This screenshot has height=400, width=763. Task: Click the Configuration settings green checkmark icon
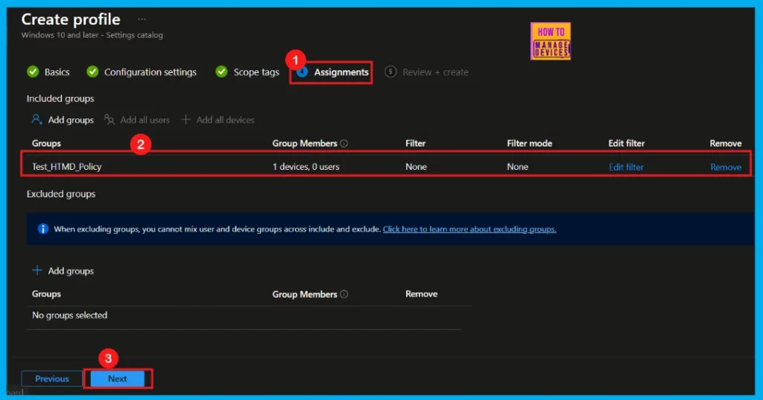click(x=92, y=72)
